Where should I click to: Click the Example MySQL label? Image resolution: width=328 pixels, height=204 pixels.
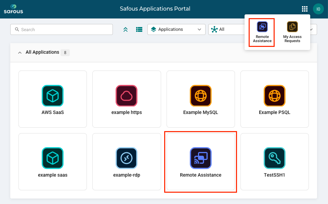click(x=201, y=113)
